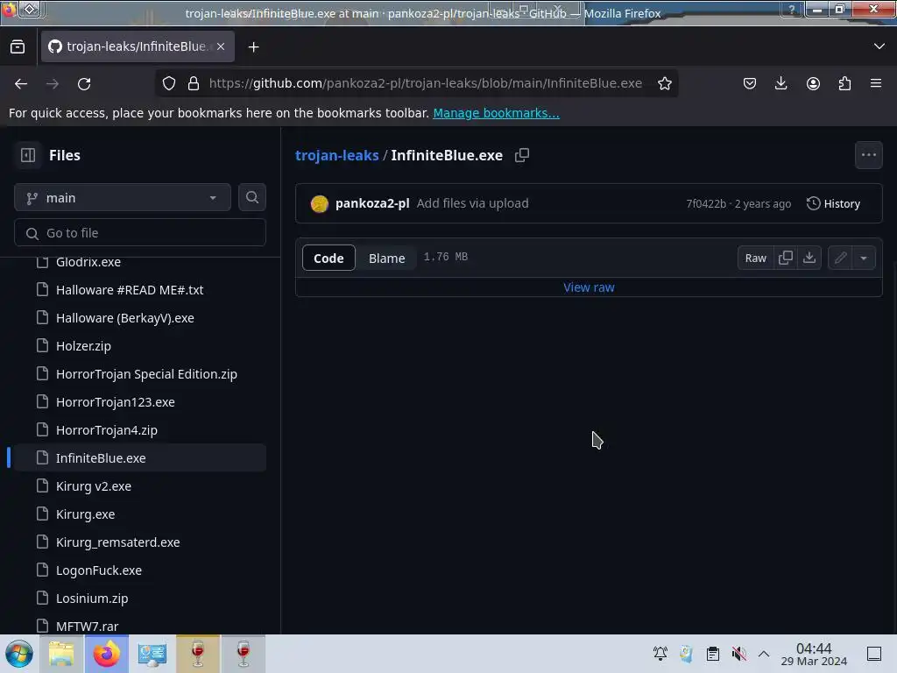Open Firefox extensions puzzle icon
The image size is (897, 673).
click(844, 83)
